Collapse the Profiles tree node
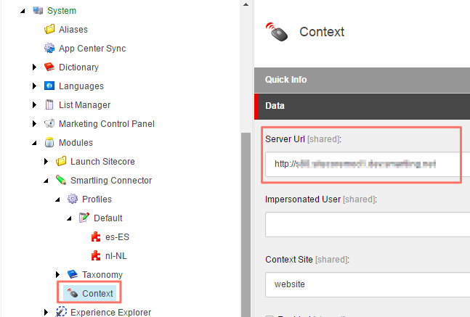This screenshot has width=470, height=317. (x=57, y=199)
